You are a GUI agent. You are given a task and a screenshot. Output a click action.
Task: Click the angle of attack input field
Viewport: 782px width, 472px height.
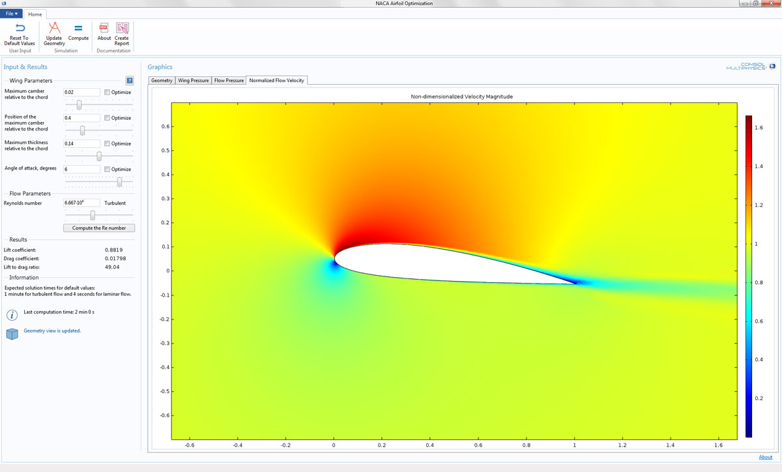click(x=81, y=169)
